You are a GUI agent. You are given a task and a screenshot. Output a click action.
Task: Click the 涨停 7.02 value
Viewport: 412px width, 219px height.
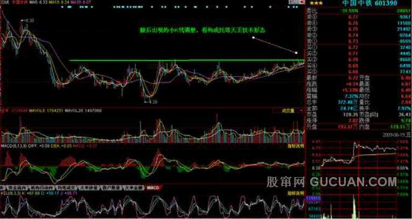click(x=353, y=120)
